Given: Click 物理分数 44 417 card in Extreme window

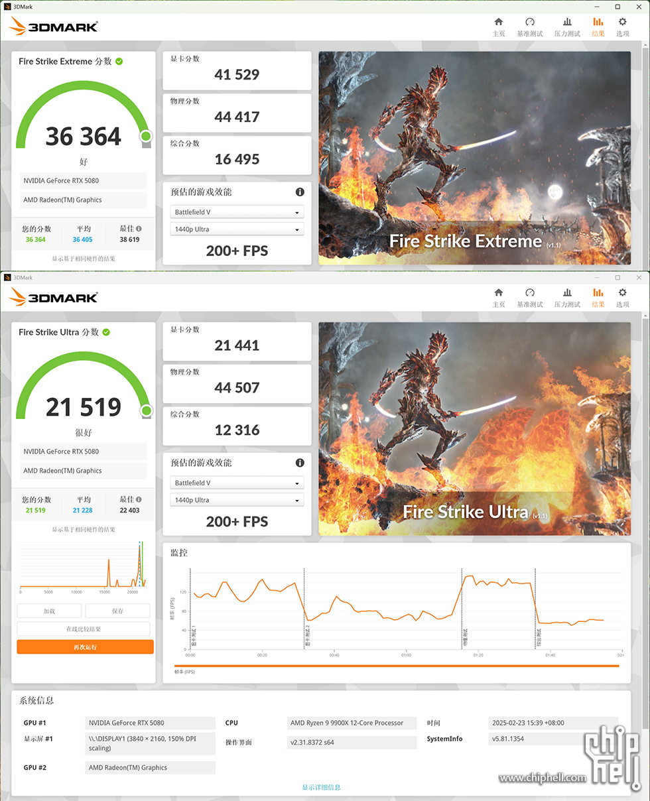Looking at the screenshot, I should (237, 113).
